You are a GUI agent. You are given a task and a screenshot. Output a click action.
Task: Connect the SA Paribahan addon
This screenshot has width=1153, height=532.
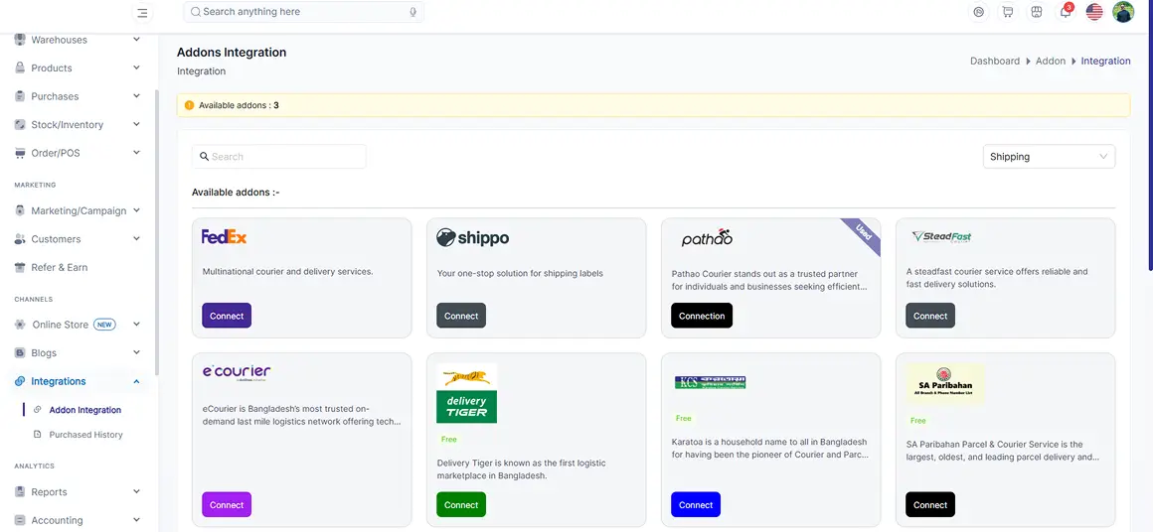click(930, 505)
